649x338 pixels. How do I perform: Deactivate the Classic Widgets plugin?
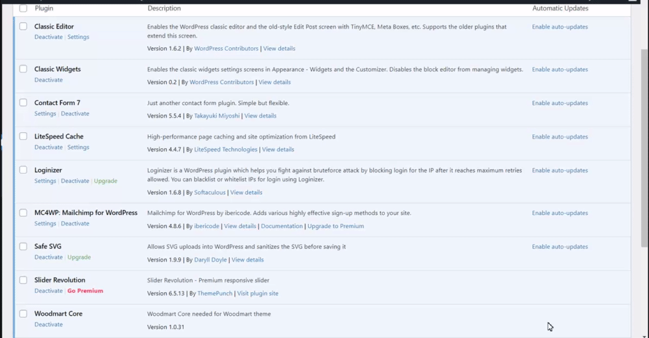click(49, 80)
